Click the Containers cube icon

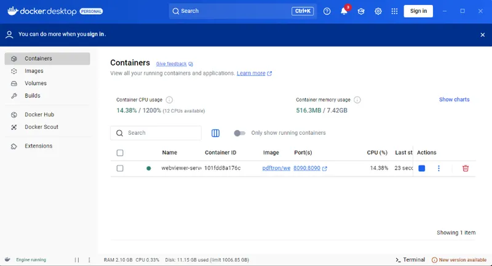(14, 59)
